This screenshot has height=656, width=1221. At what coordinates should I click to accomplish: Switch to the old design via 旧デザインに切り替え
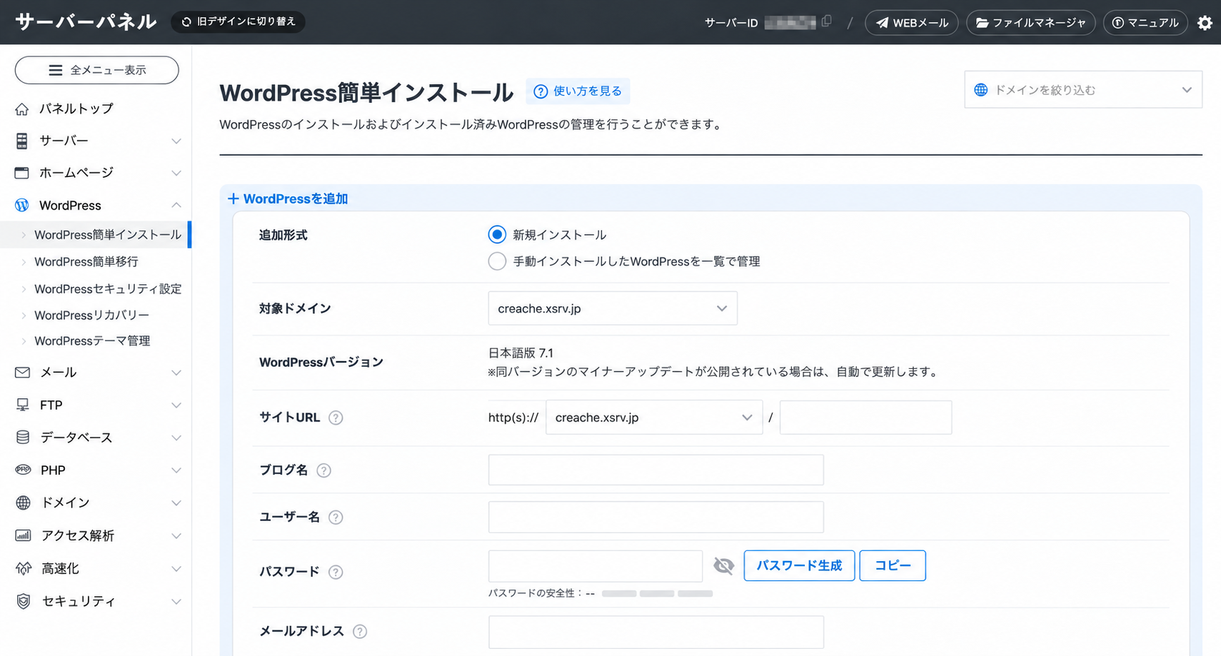pos(238,22)
